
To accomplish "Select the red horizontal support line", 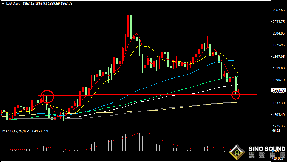I will coord(147,95).
